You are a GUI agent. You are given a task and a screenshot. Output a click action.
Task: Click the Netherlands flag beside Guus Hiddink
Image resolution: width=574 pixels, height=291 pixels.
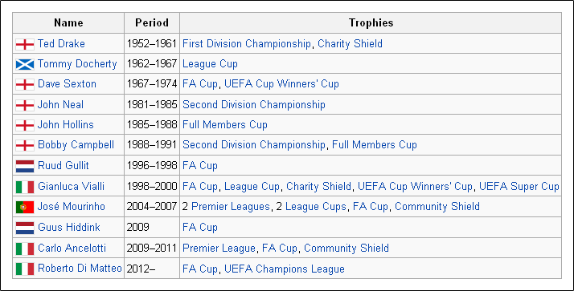pyautogui.click(x=25, y=228)
